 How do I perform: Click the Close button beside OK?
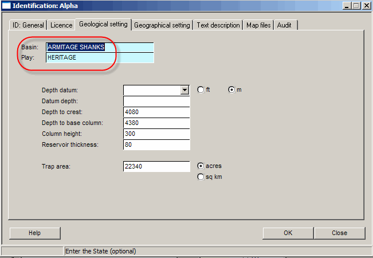pos(339,233)
